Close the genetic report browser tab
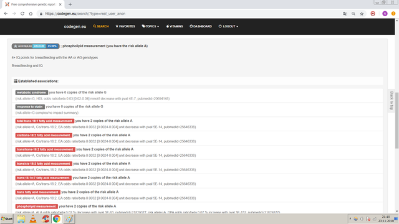The width and height of the screenshot is (399, 224). [60, 4]
